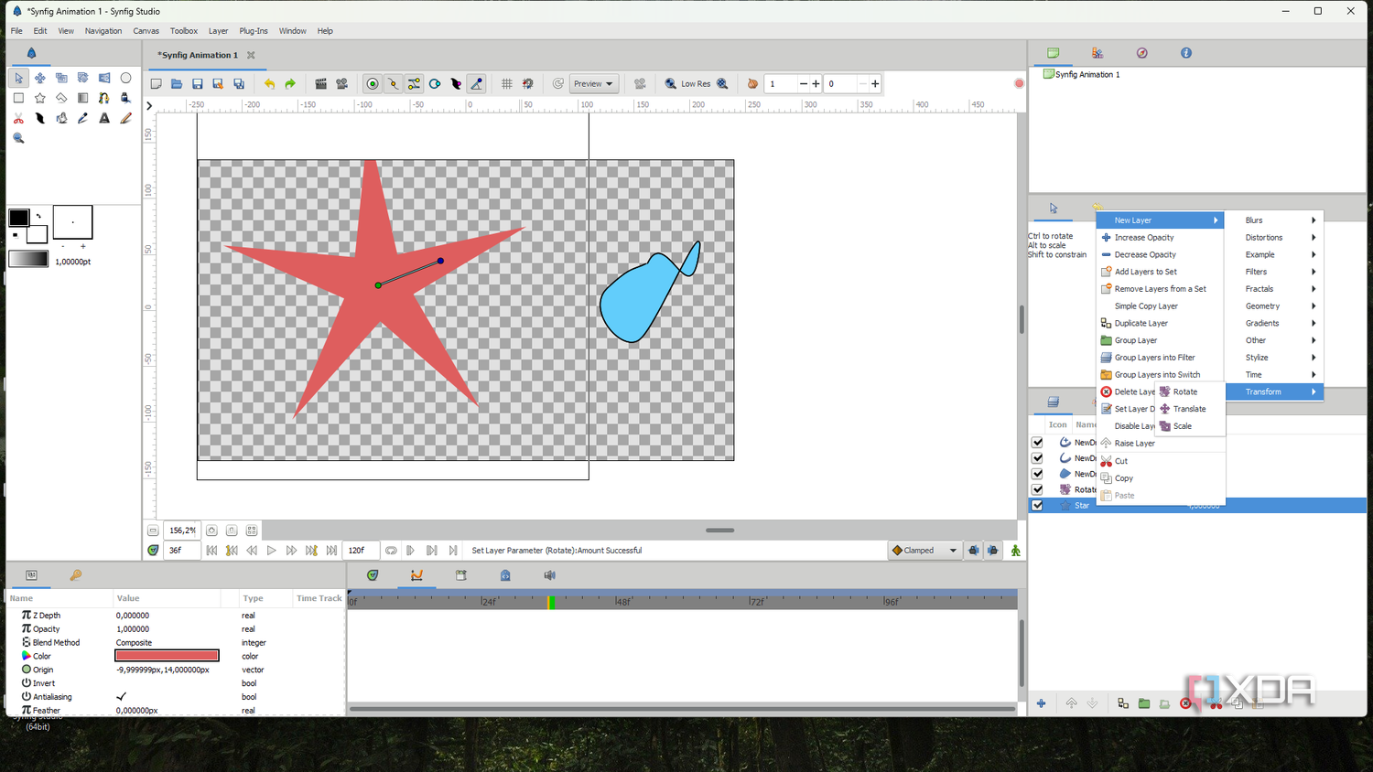The height and width of the screenshot is (772, 1373).
Task: Select the Text tool
Action: (x=104, y=118)
